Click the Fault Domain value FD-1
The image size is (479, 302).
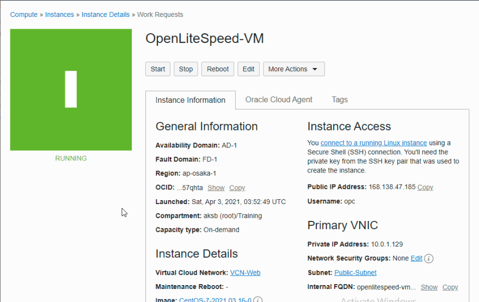coord(210,159)
